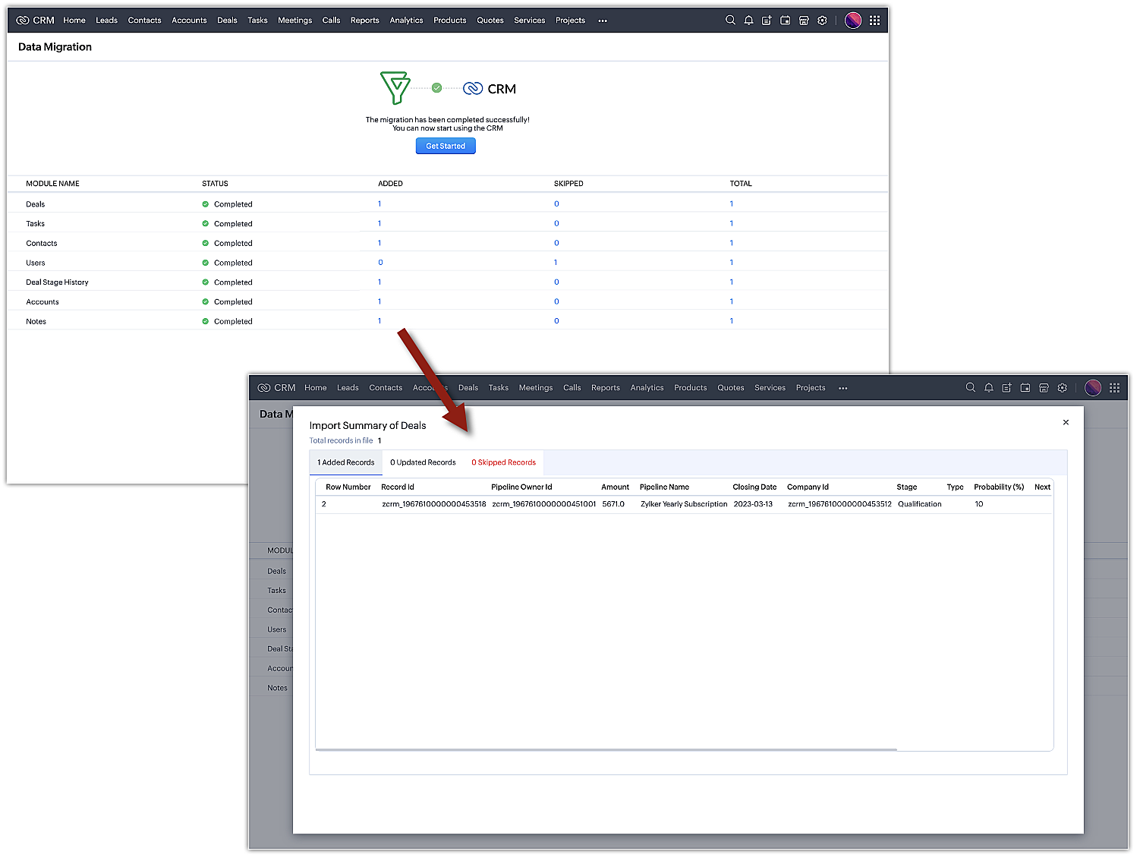This screenshot has width=1140, height=864.
Task: Click the CRM logo in the Data Migration window navbar
Action: 36,20
